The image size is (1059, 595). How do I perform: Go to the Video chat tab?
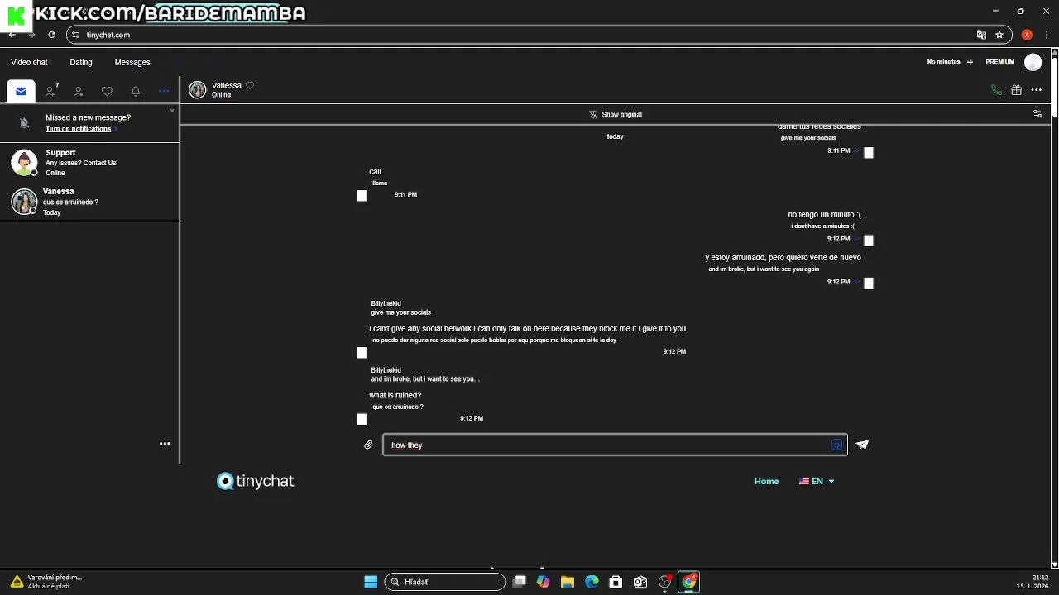[29, 62]
